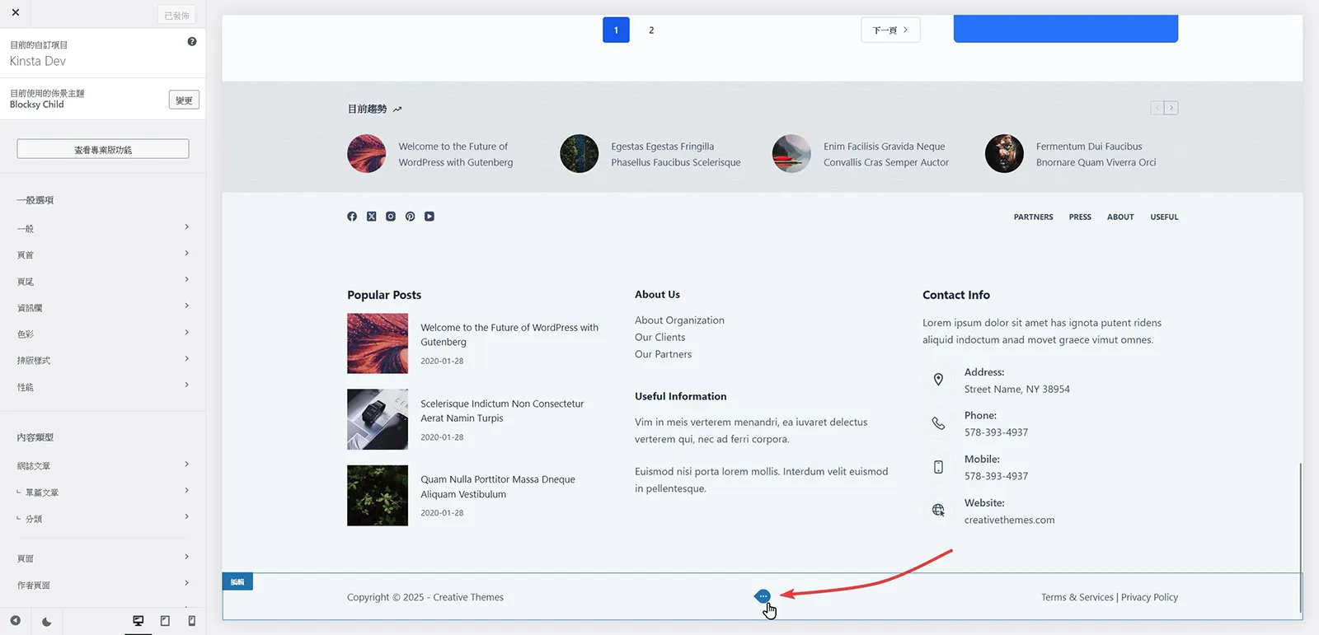Open the Privacy Policy link

[x=1149, y=598]
